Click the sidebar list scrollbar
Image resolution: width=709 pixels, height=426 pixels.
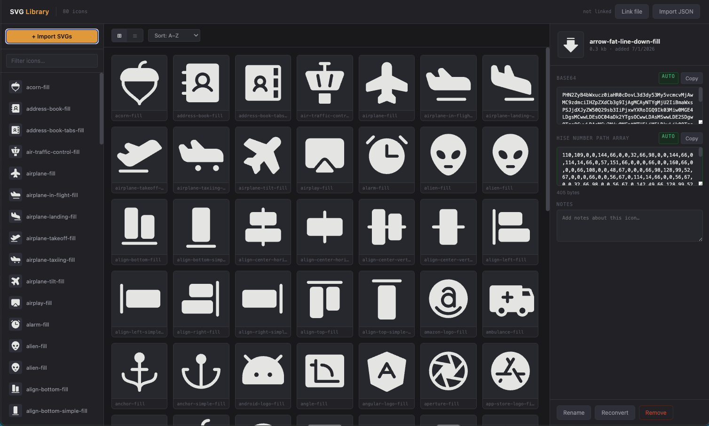click(101, 108)
